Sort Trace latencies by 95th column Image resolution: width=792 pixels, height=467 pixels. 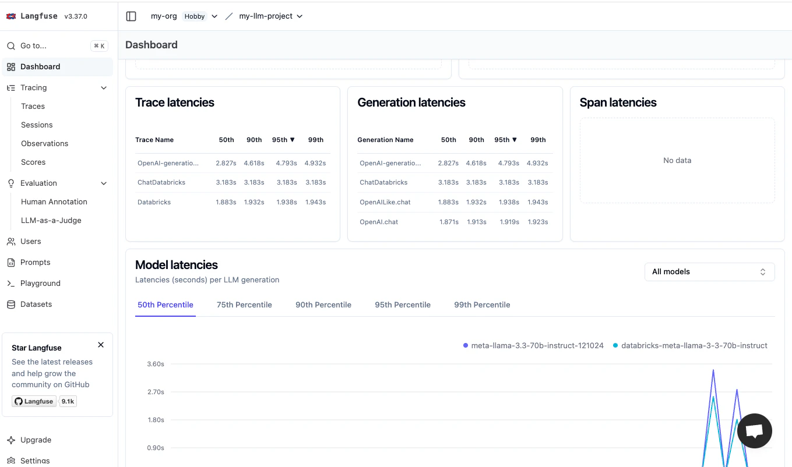click(x=283, y=140)
